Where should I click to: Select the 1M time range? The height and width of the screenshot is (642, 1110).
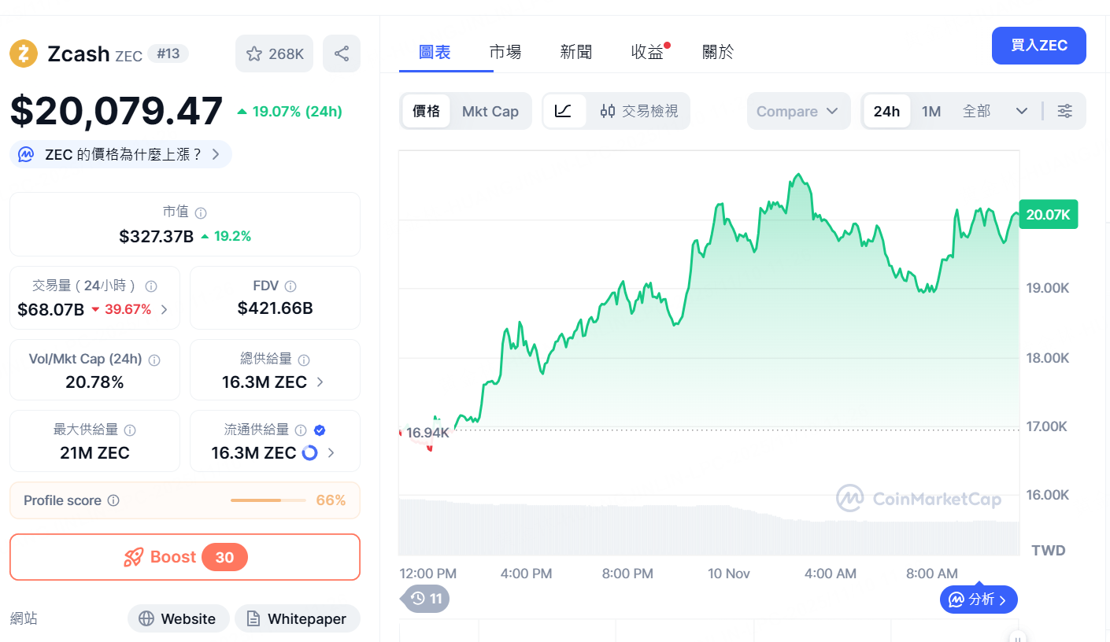click(931, 111)
